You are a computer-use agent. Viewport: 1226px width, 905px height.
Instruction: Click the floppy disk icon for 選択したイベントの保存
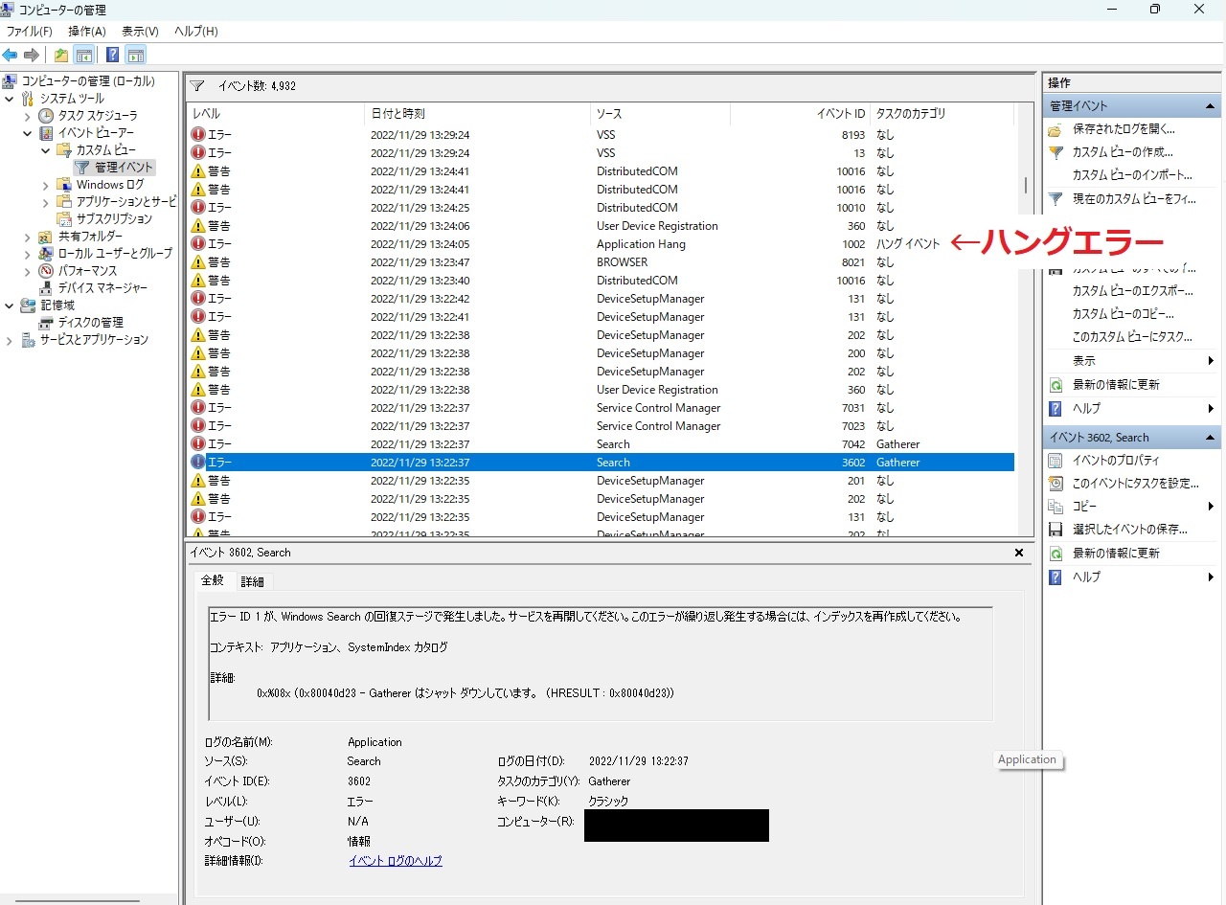pos(1056,530)
